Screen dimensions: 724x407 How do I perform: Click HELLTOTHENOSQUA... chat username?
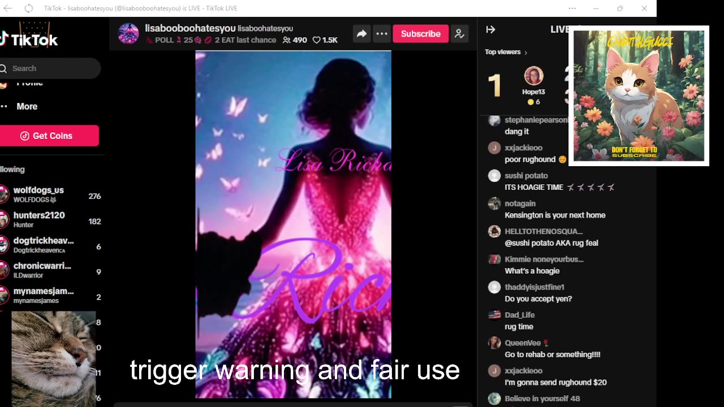pos(544,231)
